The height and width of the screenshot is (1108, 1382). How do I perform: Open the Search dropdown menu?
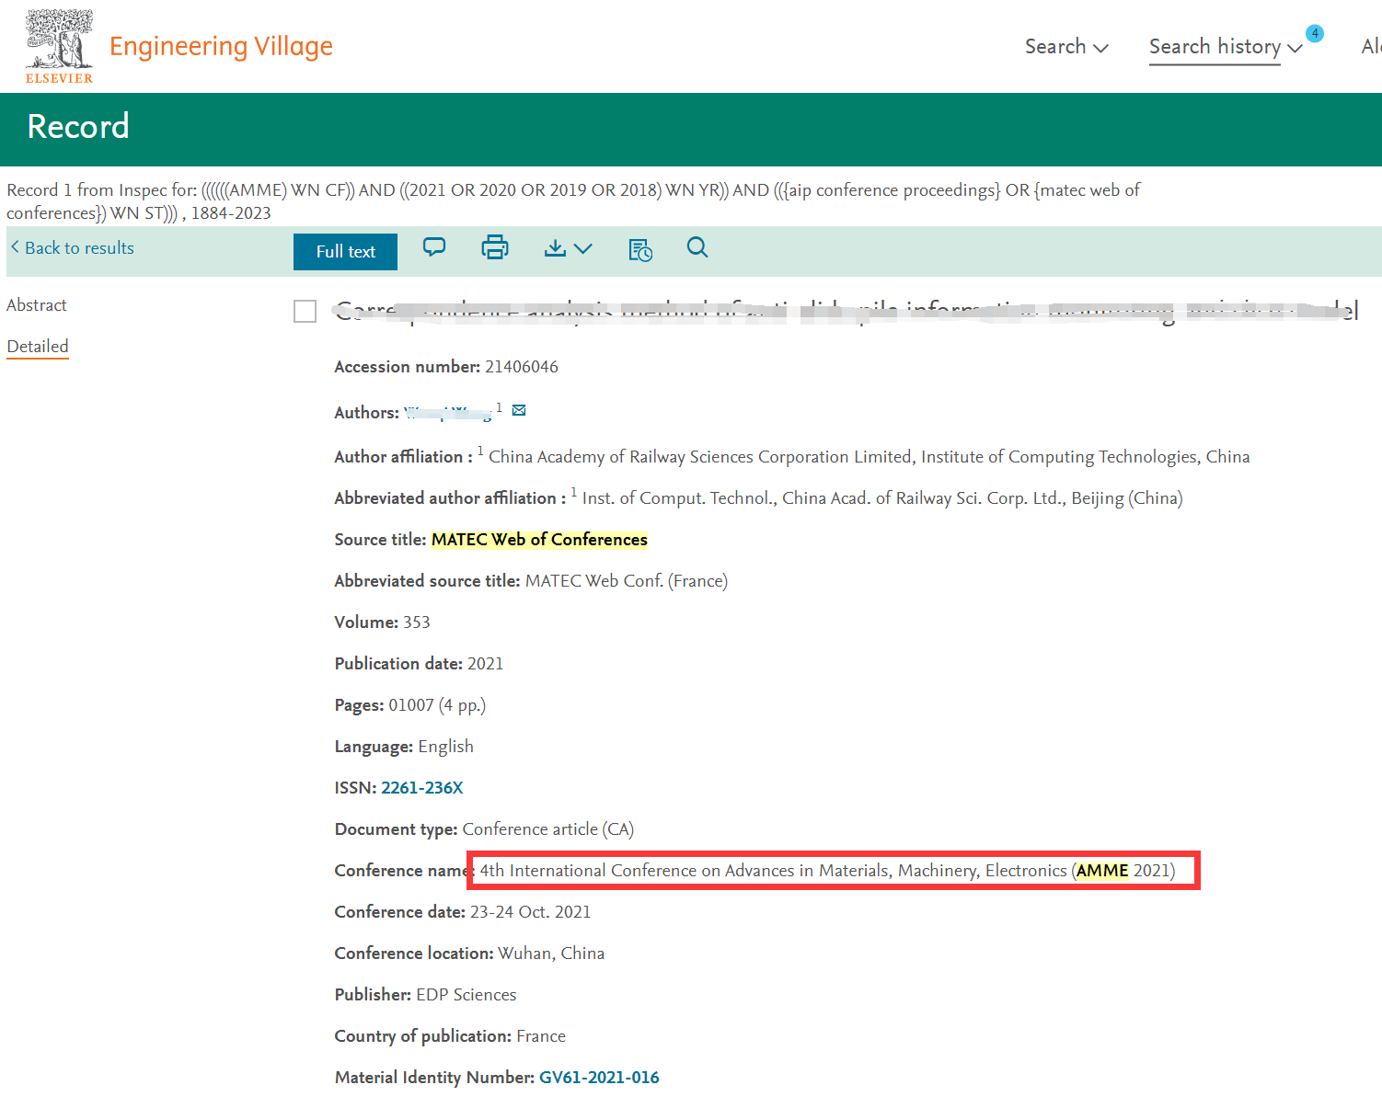(1066, 47)
